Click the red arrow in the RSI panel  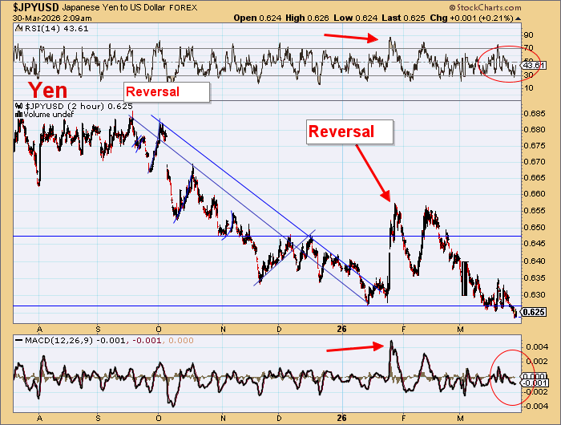click(x=349, y=37)
